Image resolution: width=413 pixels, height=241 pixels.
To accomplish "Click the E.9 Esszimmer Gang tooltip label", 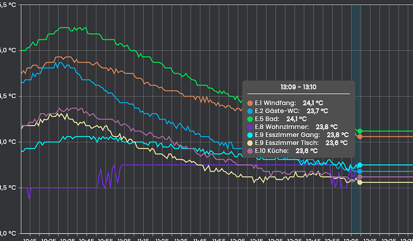I will coord(284,135).
